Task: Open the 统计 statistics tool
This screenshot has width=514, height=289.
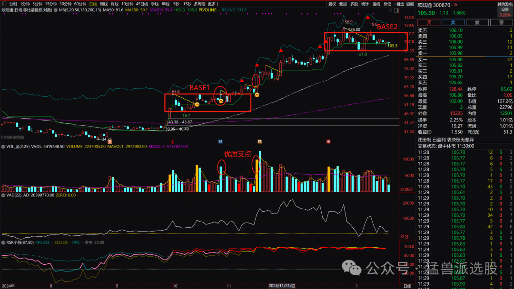Action: pyautogui.click(x=365, y=4)
